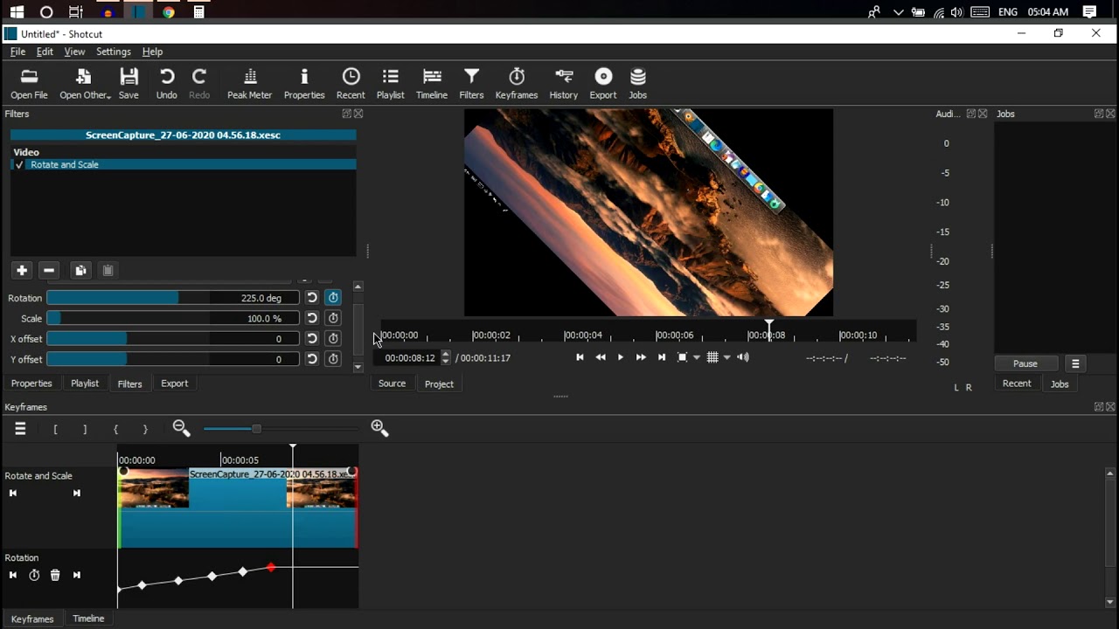This screenshot has height=629, width=1119.
Task: Open the Edit menu
Action: point(45,52)
